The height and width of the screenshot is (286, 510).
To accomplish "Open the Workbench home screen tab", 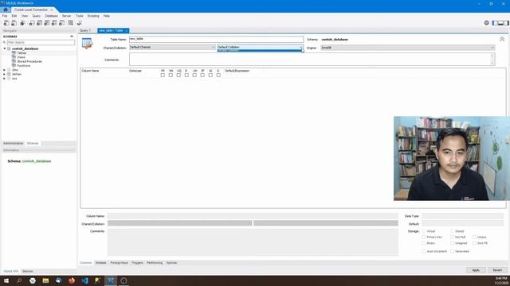I will pyautogui.click(x=6, y=10).
